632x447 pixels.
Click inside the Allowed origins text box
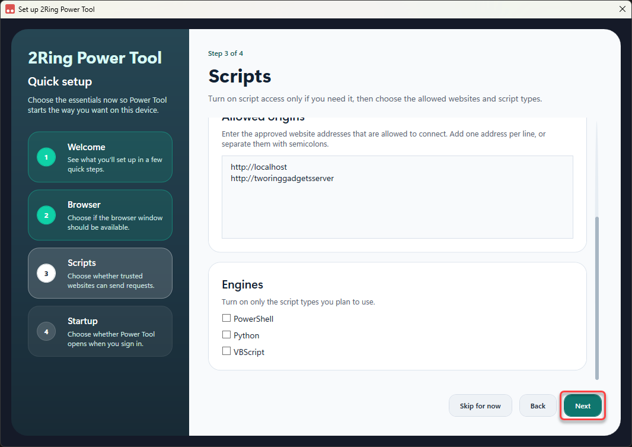click(x=397, y=197)
